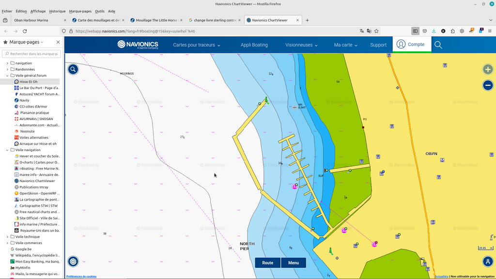The width and height of the screenshot is (496, 279).
Task: Open site search magnifier in Navionics header
Action: 438,45
